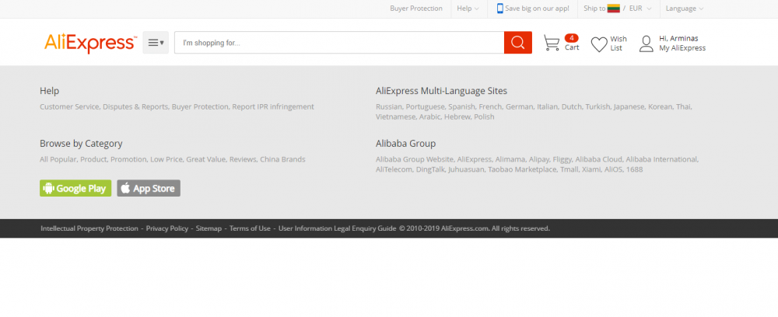
Task: Switch to the Japanese language site
Action: (629, 106)
